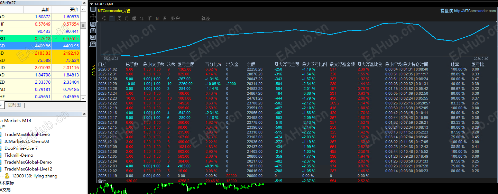498x194 pixels.
Task: Click the Market Watch scrollbar thumb
Action: pyautogui.click(x=83, y=25)
